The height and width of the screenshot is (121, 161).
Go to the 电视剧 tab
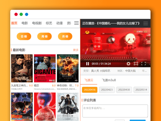(x=37, y=23)
